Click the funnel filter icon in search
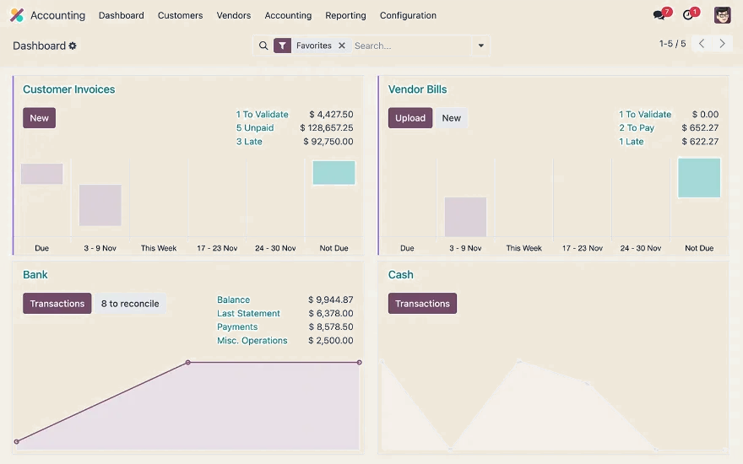 (282, 46)
